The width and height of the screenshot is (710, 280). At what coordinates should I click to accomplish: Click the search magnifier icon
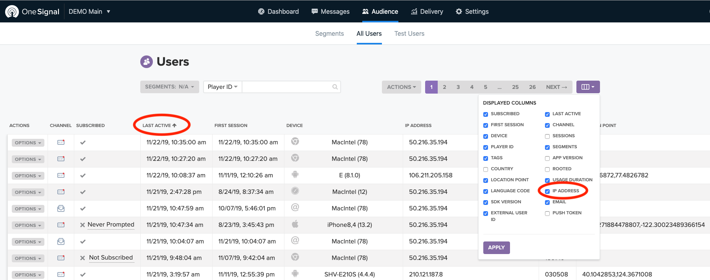(x=335, y=87)
